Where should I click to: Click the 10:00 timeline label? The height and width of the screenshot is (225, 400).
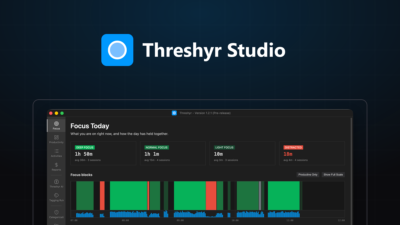coord(235,220)
